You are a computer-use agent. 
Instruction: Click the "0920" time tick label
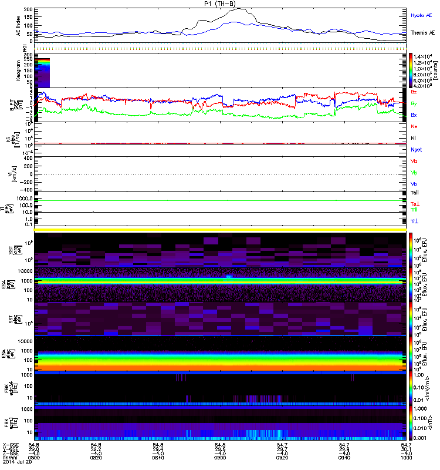coord(282,458)
